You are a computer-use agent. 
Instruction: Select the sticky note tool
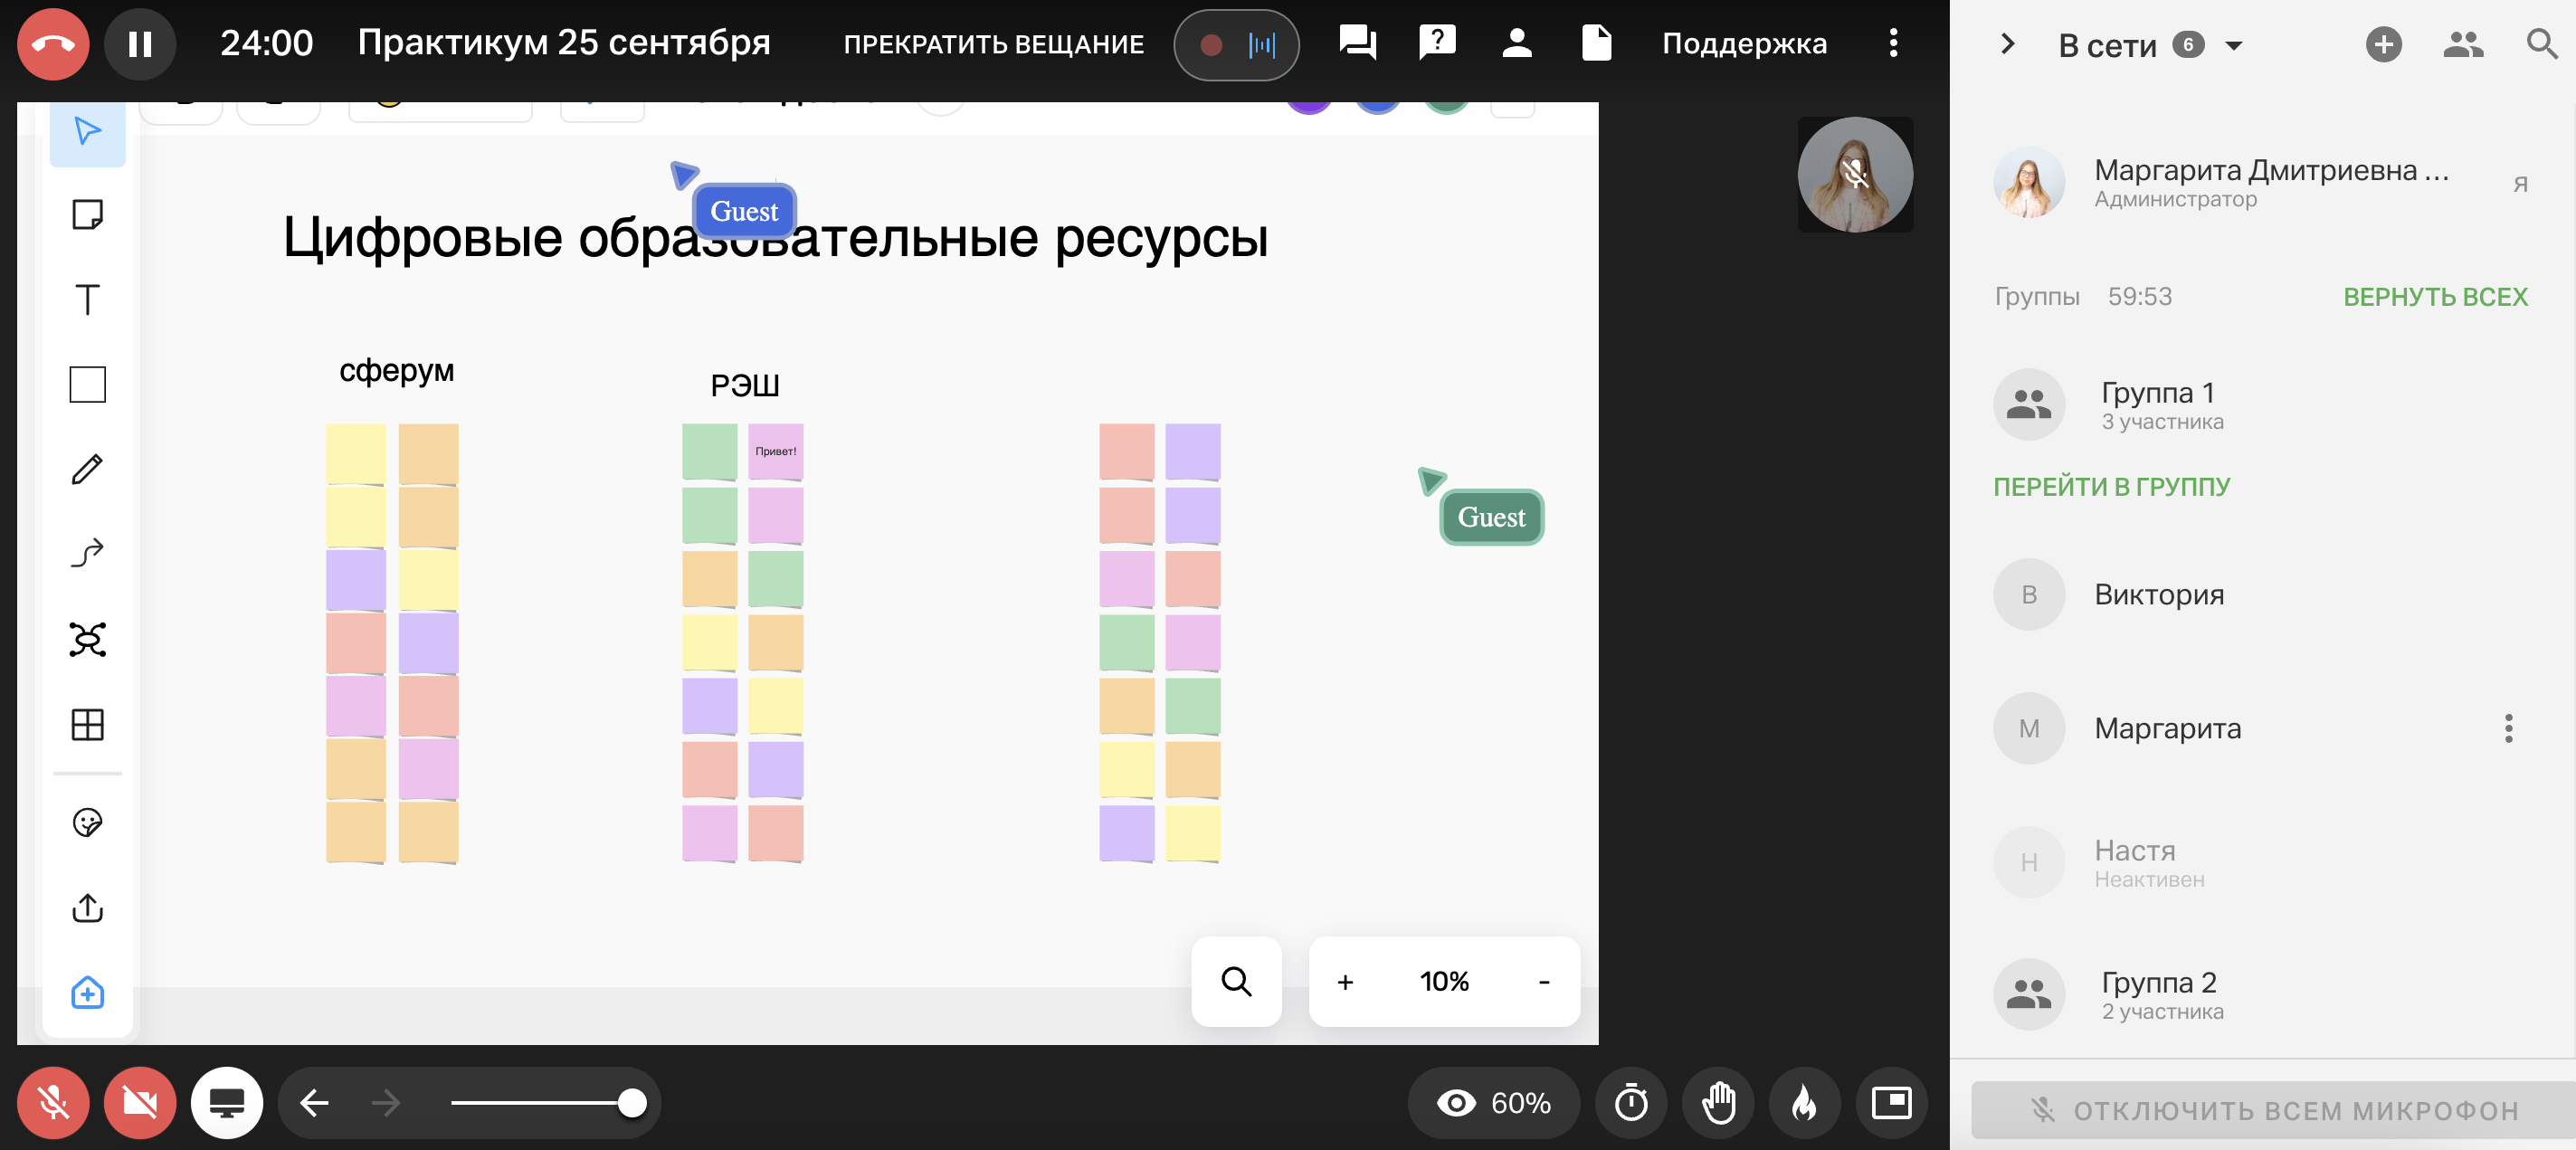(x=87, y=214)
